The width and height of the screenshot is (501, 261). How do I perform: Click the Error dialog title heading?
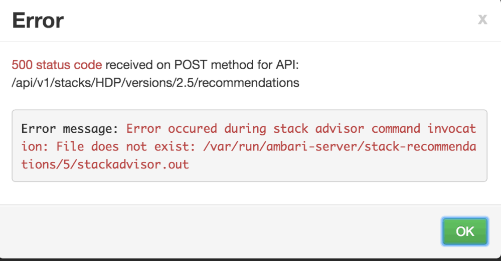(x=38, y=21)
